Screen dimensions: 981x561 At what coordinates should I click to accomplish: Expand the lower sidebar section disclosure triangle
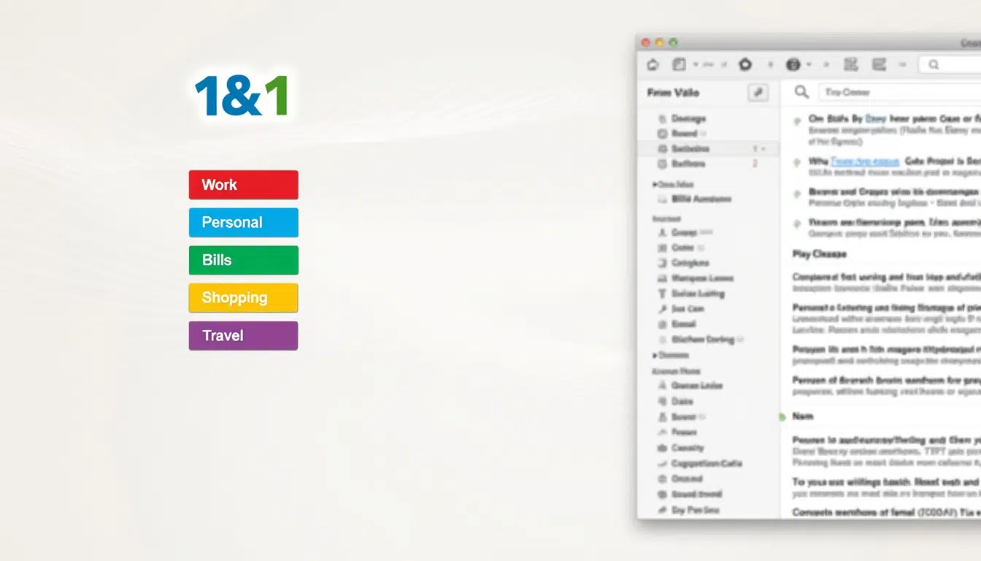[655, 356]
